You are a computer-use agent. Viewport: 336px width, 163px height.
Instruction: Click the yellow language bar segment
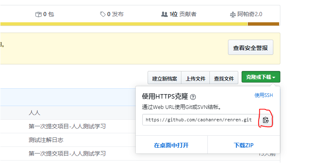coord(124,24)
